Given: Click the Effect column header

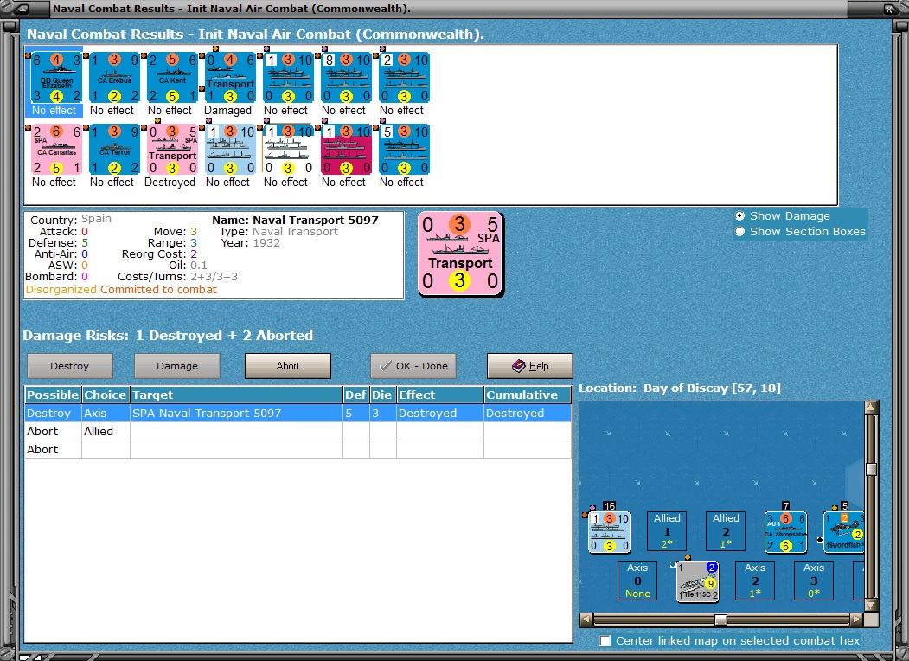Looking at the screenshot, I should point(440,395).
